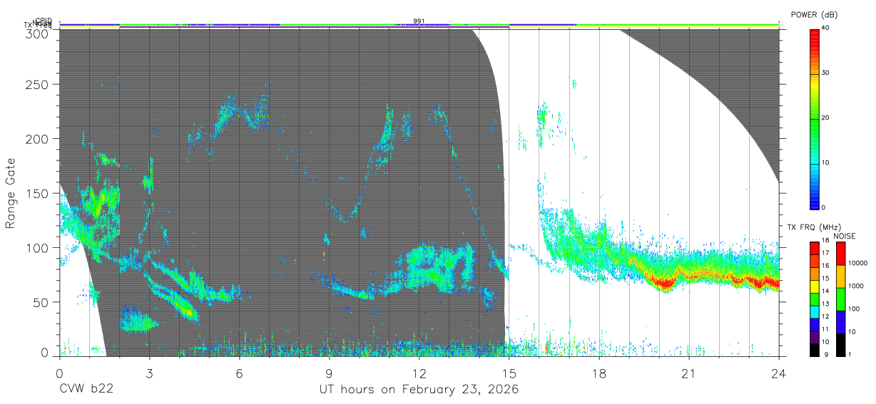
Task: Click the '100' range gate tick label on the y-axis
Action: click(x=39, y=247)
